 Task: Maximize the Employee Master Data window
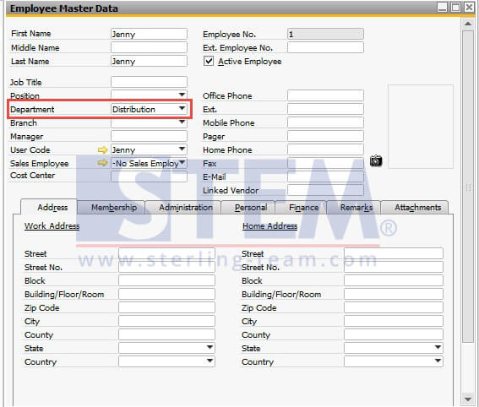[455, 7]
